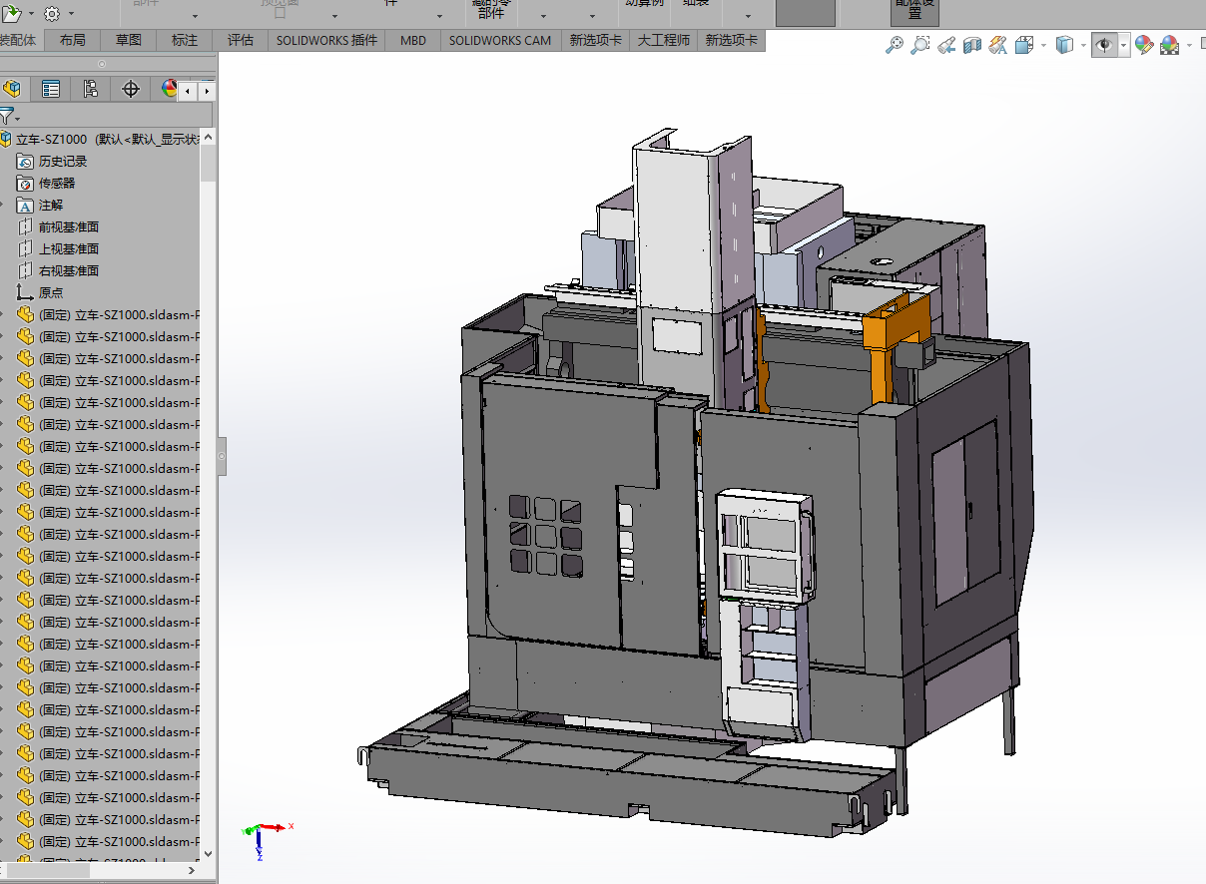
Task: Open the Hide/Show Items dropdown arrow
Action: pos(1124,45)
